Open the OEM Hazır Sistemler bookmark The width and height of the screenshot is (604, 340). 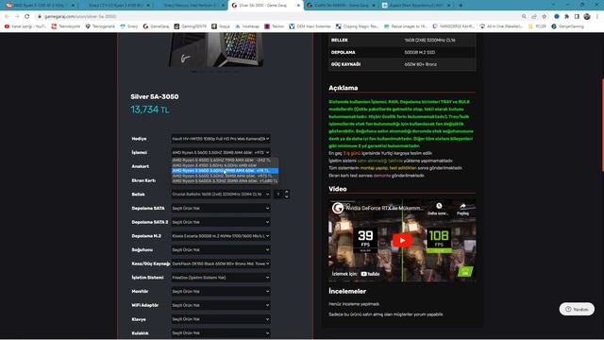tap(310, 26)
